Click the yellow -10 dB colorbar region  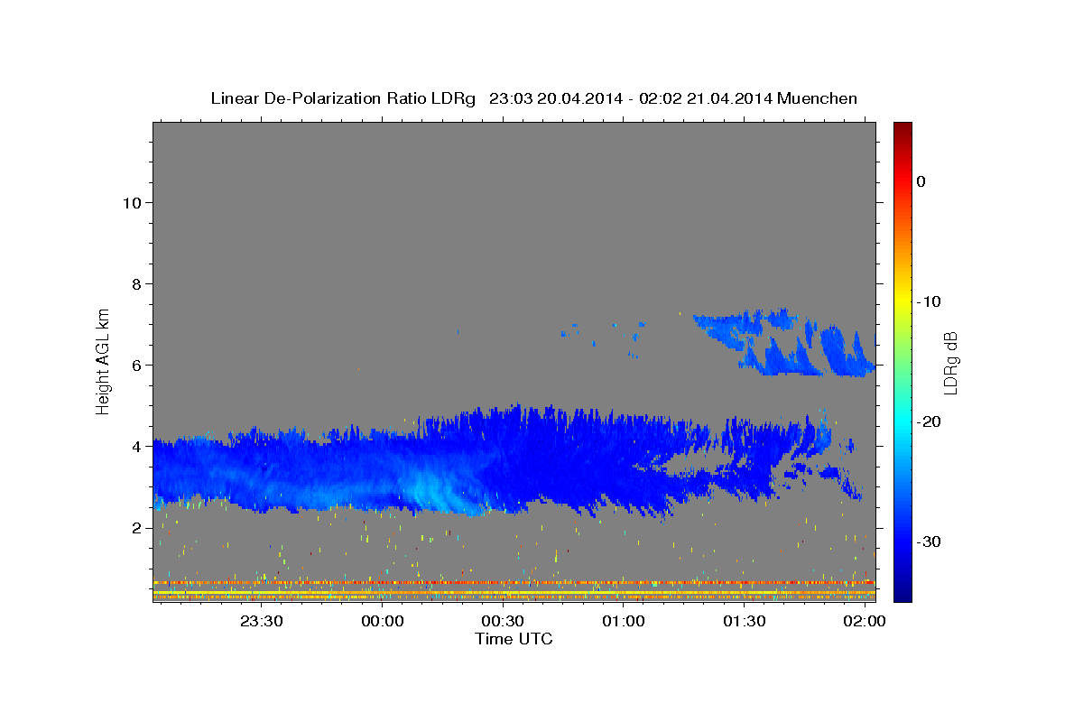coord(902,301)
